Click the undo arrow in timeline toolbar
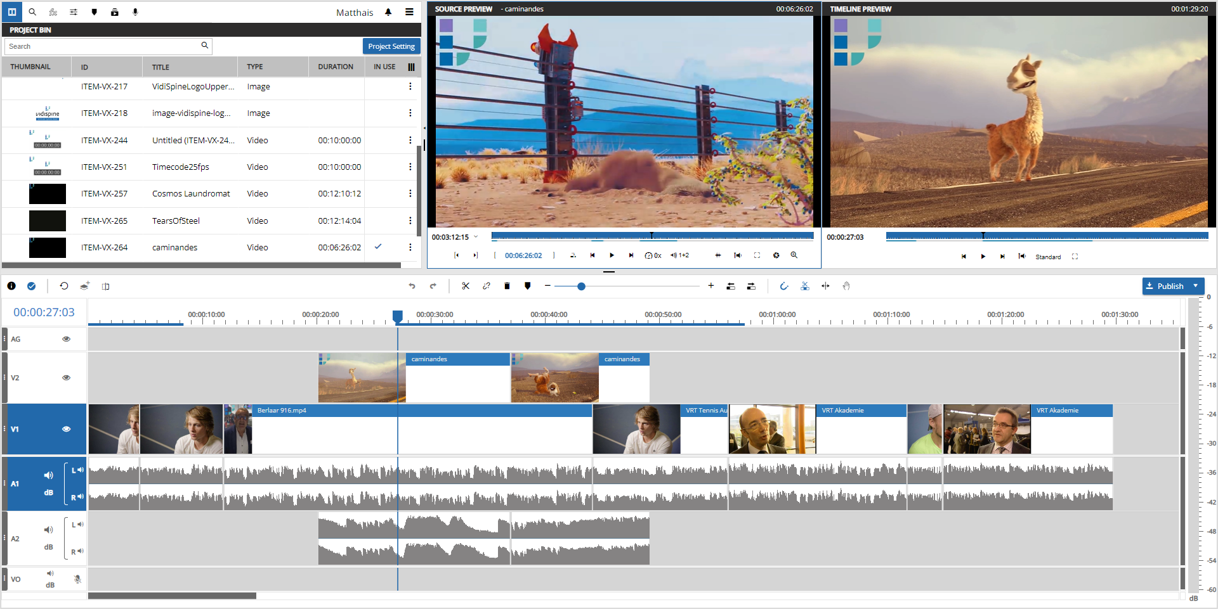1218x609 pixels. [x=412, y=286]
